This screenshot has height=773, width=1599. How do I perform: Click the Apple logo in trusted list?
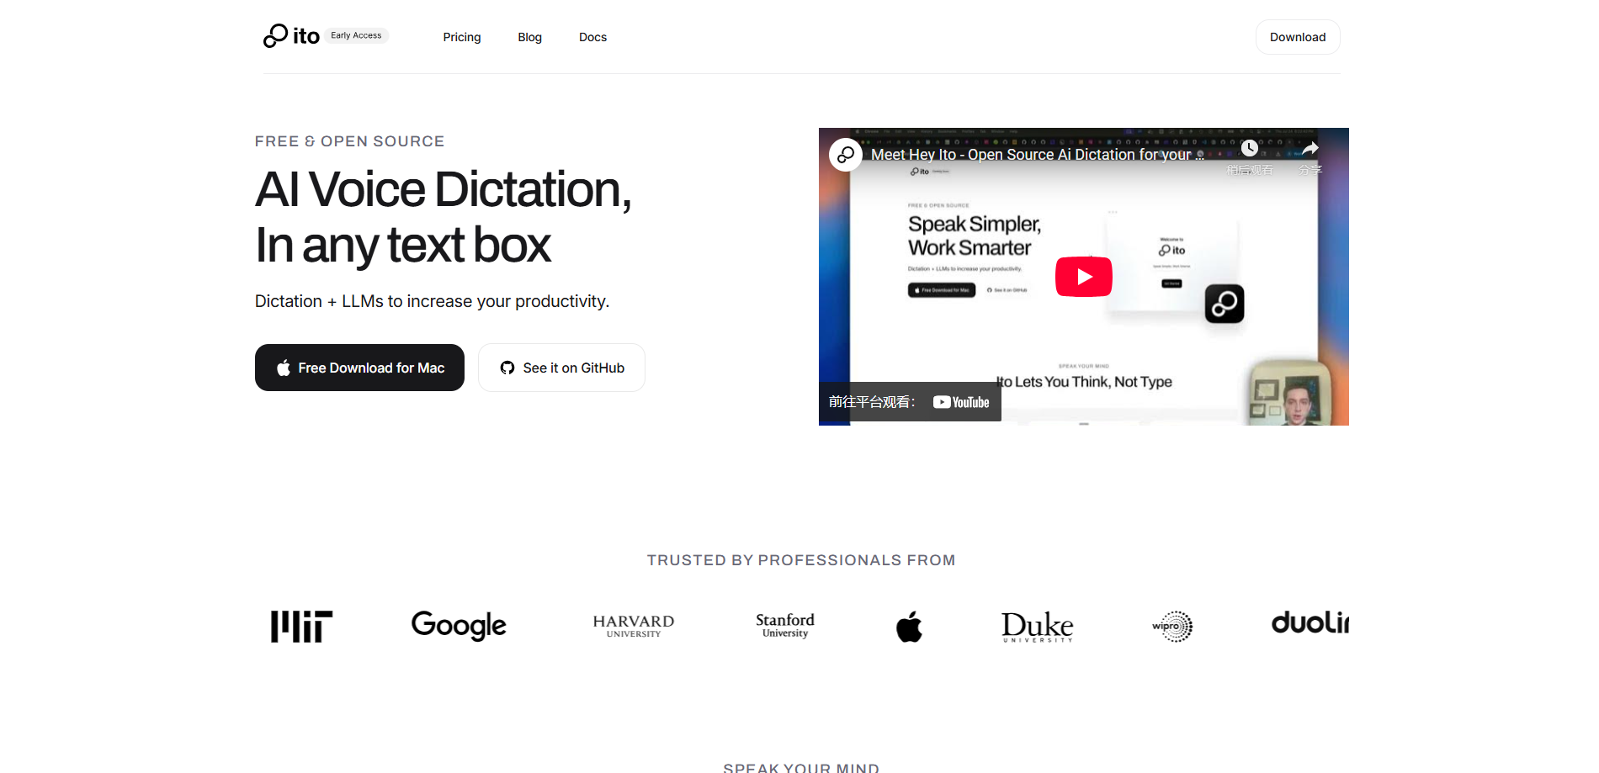tap(909, 627)
